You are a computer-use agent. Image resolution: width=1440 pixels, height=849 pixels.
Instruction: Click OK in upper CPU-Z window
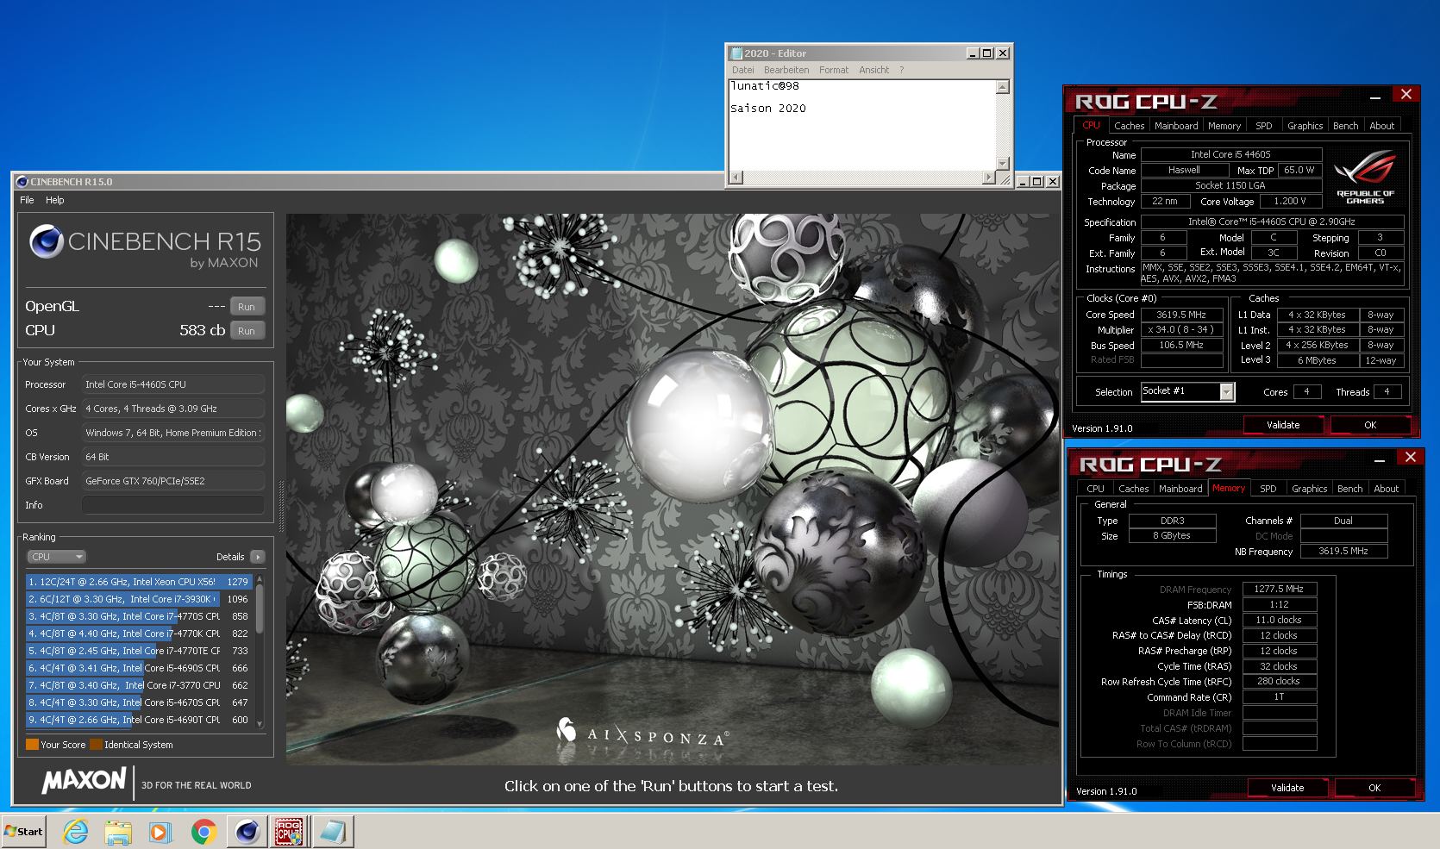(1370, 425)
